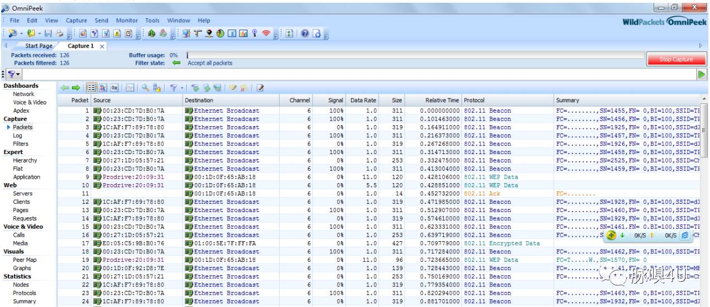
Task: Open the Monitor menu
Action: click(126, 20)
